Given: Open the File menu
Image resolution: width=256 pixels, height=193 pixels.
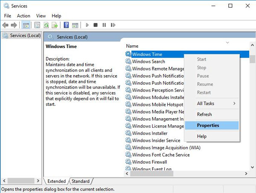Looking at the screenshot, I should [x=8, y=16].
